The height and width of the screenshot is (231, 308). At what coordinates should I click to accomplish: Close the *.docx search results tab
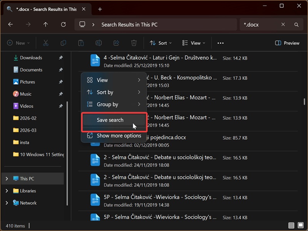84,9
